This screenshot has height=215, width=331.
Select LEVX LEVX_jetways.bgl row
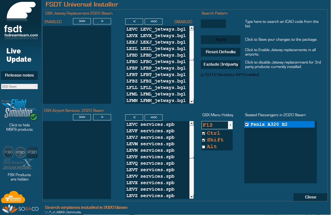157,36
